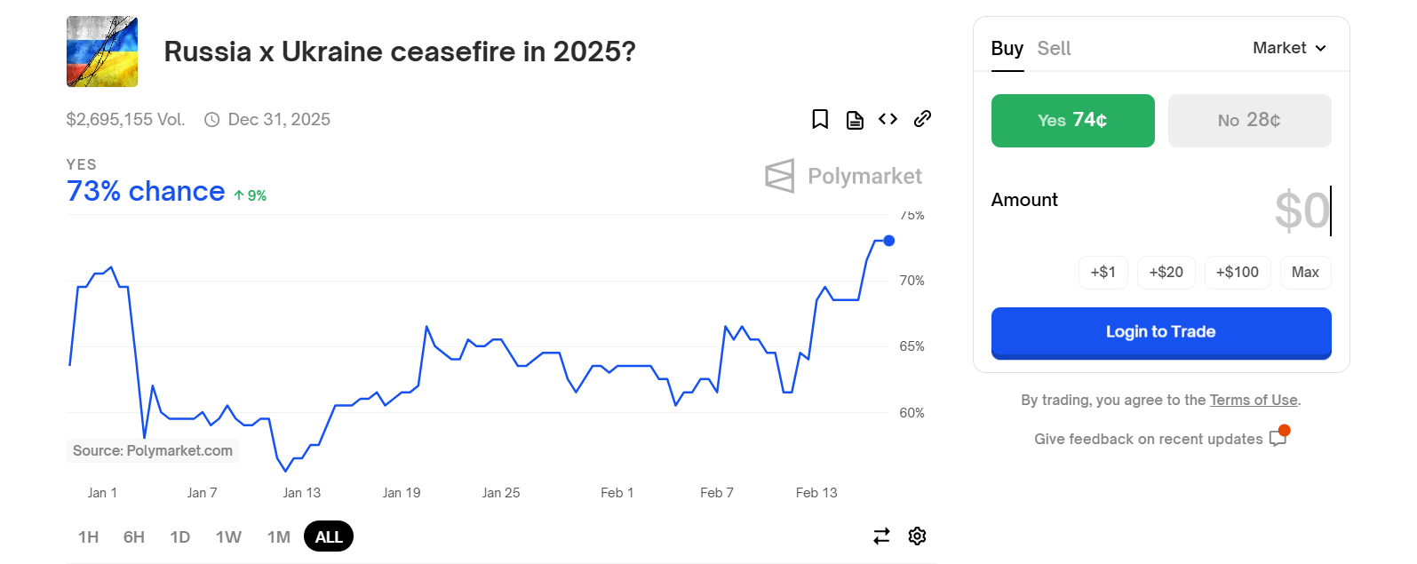This screenshot has width=1417, height=564.
Task: Click the feedback speech bubble icon
Action: tap(1278, 438)
